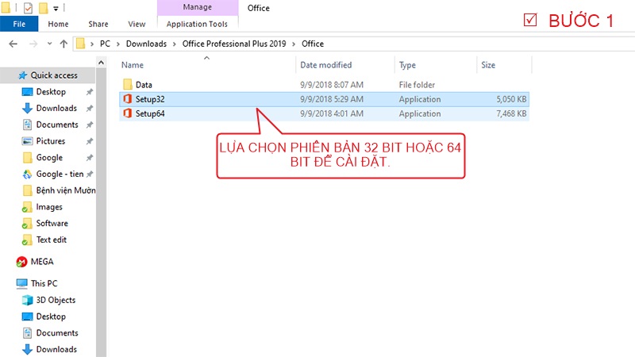The image size is (635, 357).
Task: Click PC in the address breadcrumb
Action: coord(105,44)
